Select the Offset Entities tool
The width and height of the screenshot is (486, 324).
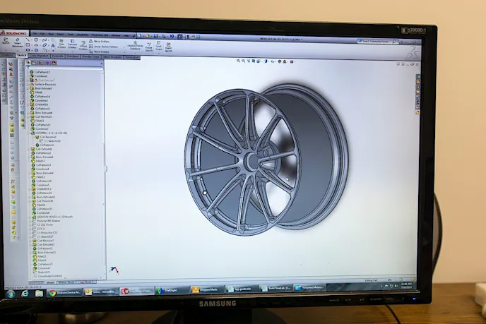coord(83,45)
